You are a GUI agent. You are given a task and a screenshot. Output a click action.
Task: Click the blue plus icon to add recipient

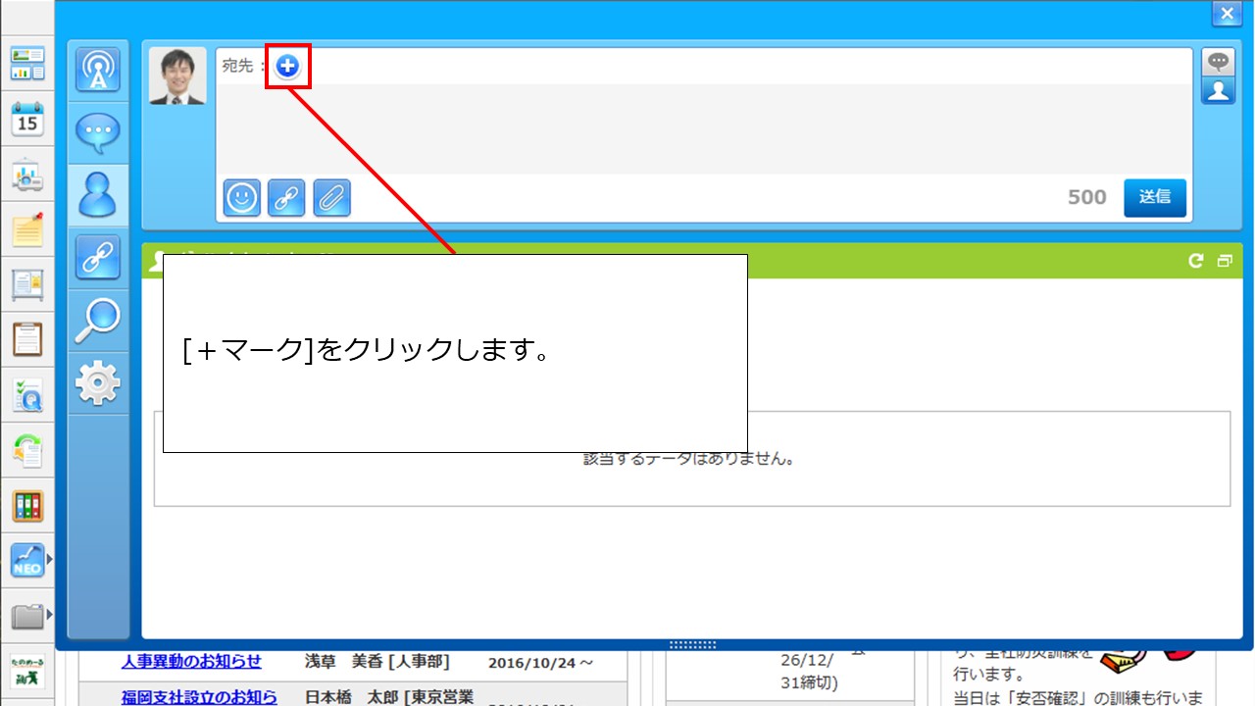[x=287, y=66]
